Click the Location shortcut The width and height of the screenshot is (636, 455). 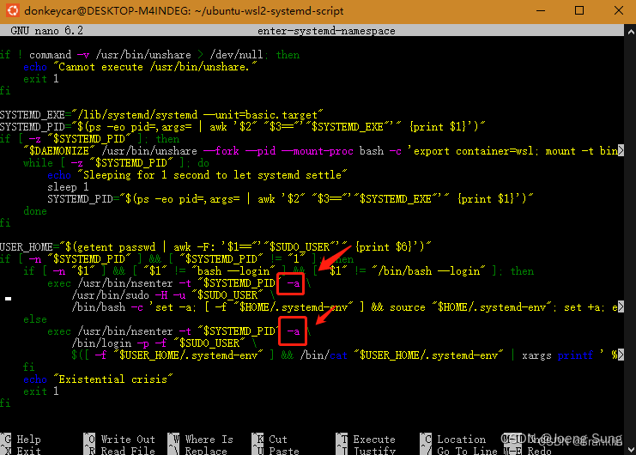(453, 440)
